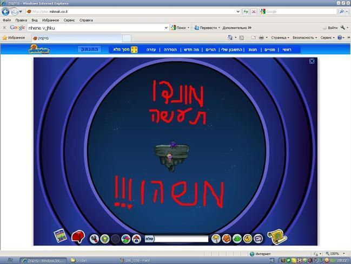The height and width of the screenshot is (264, 351).
Task: Open the Файл menu
Action: coord(6,20)
